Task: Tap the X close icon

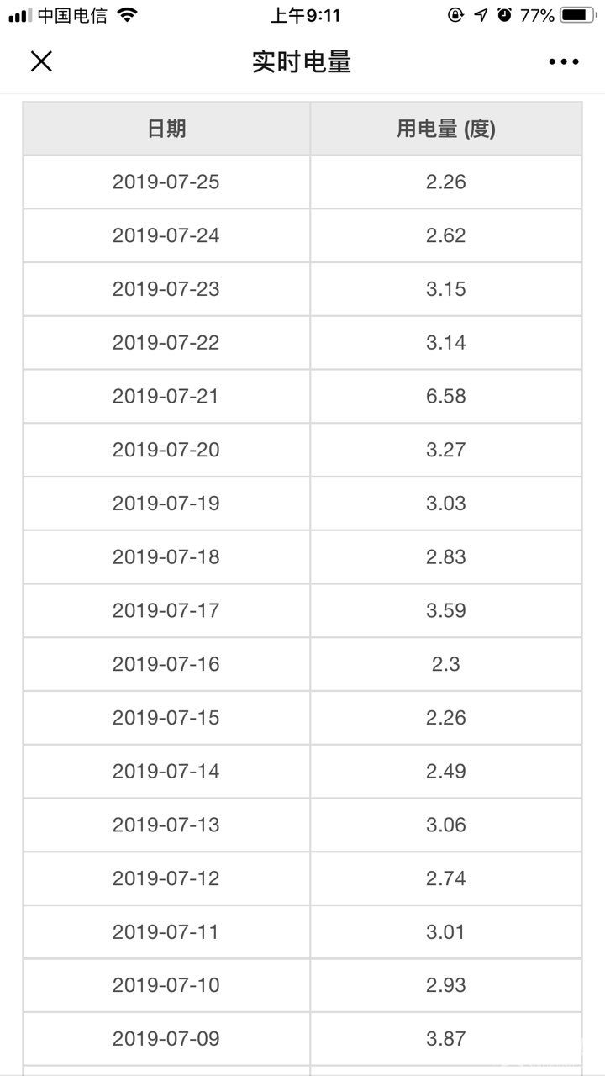Action: [x=41, y=61]
